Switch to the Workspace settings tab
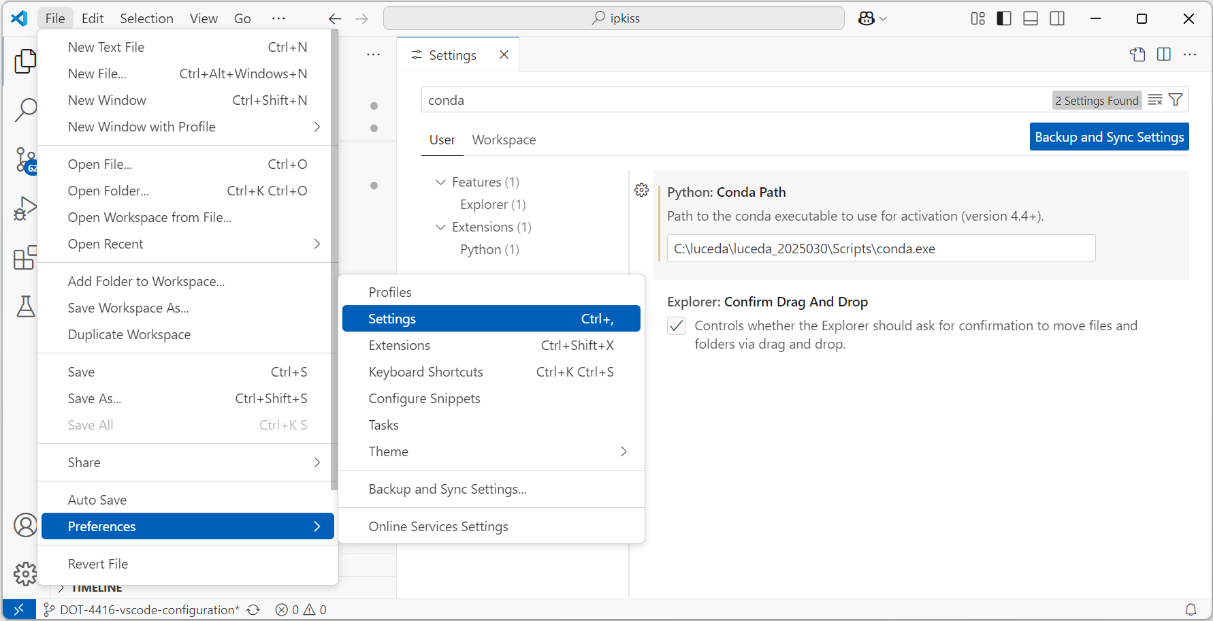 504,140
